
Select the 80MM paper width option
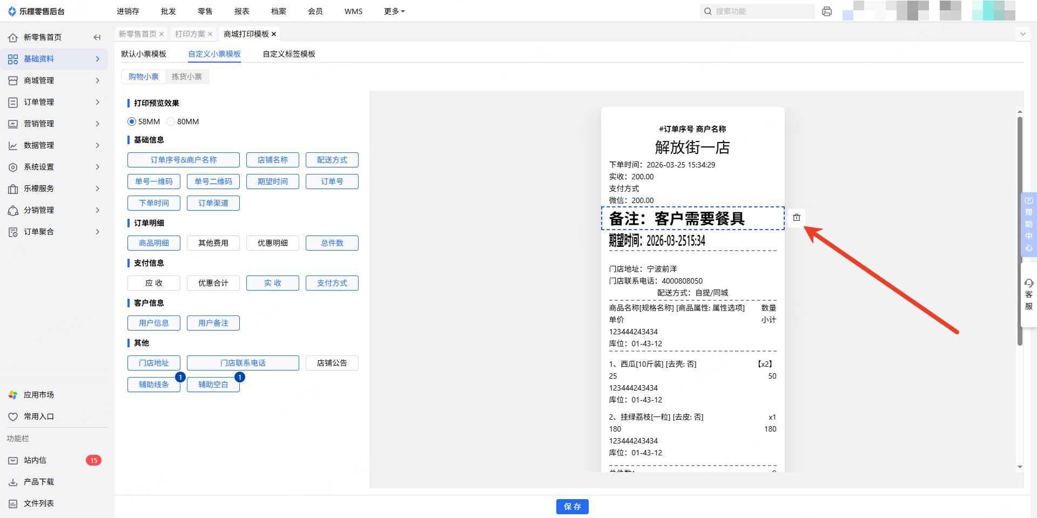pos(171,122)
